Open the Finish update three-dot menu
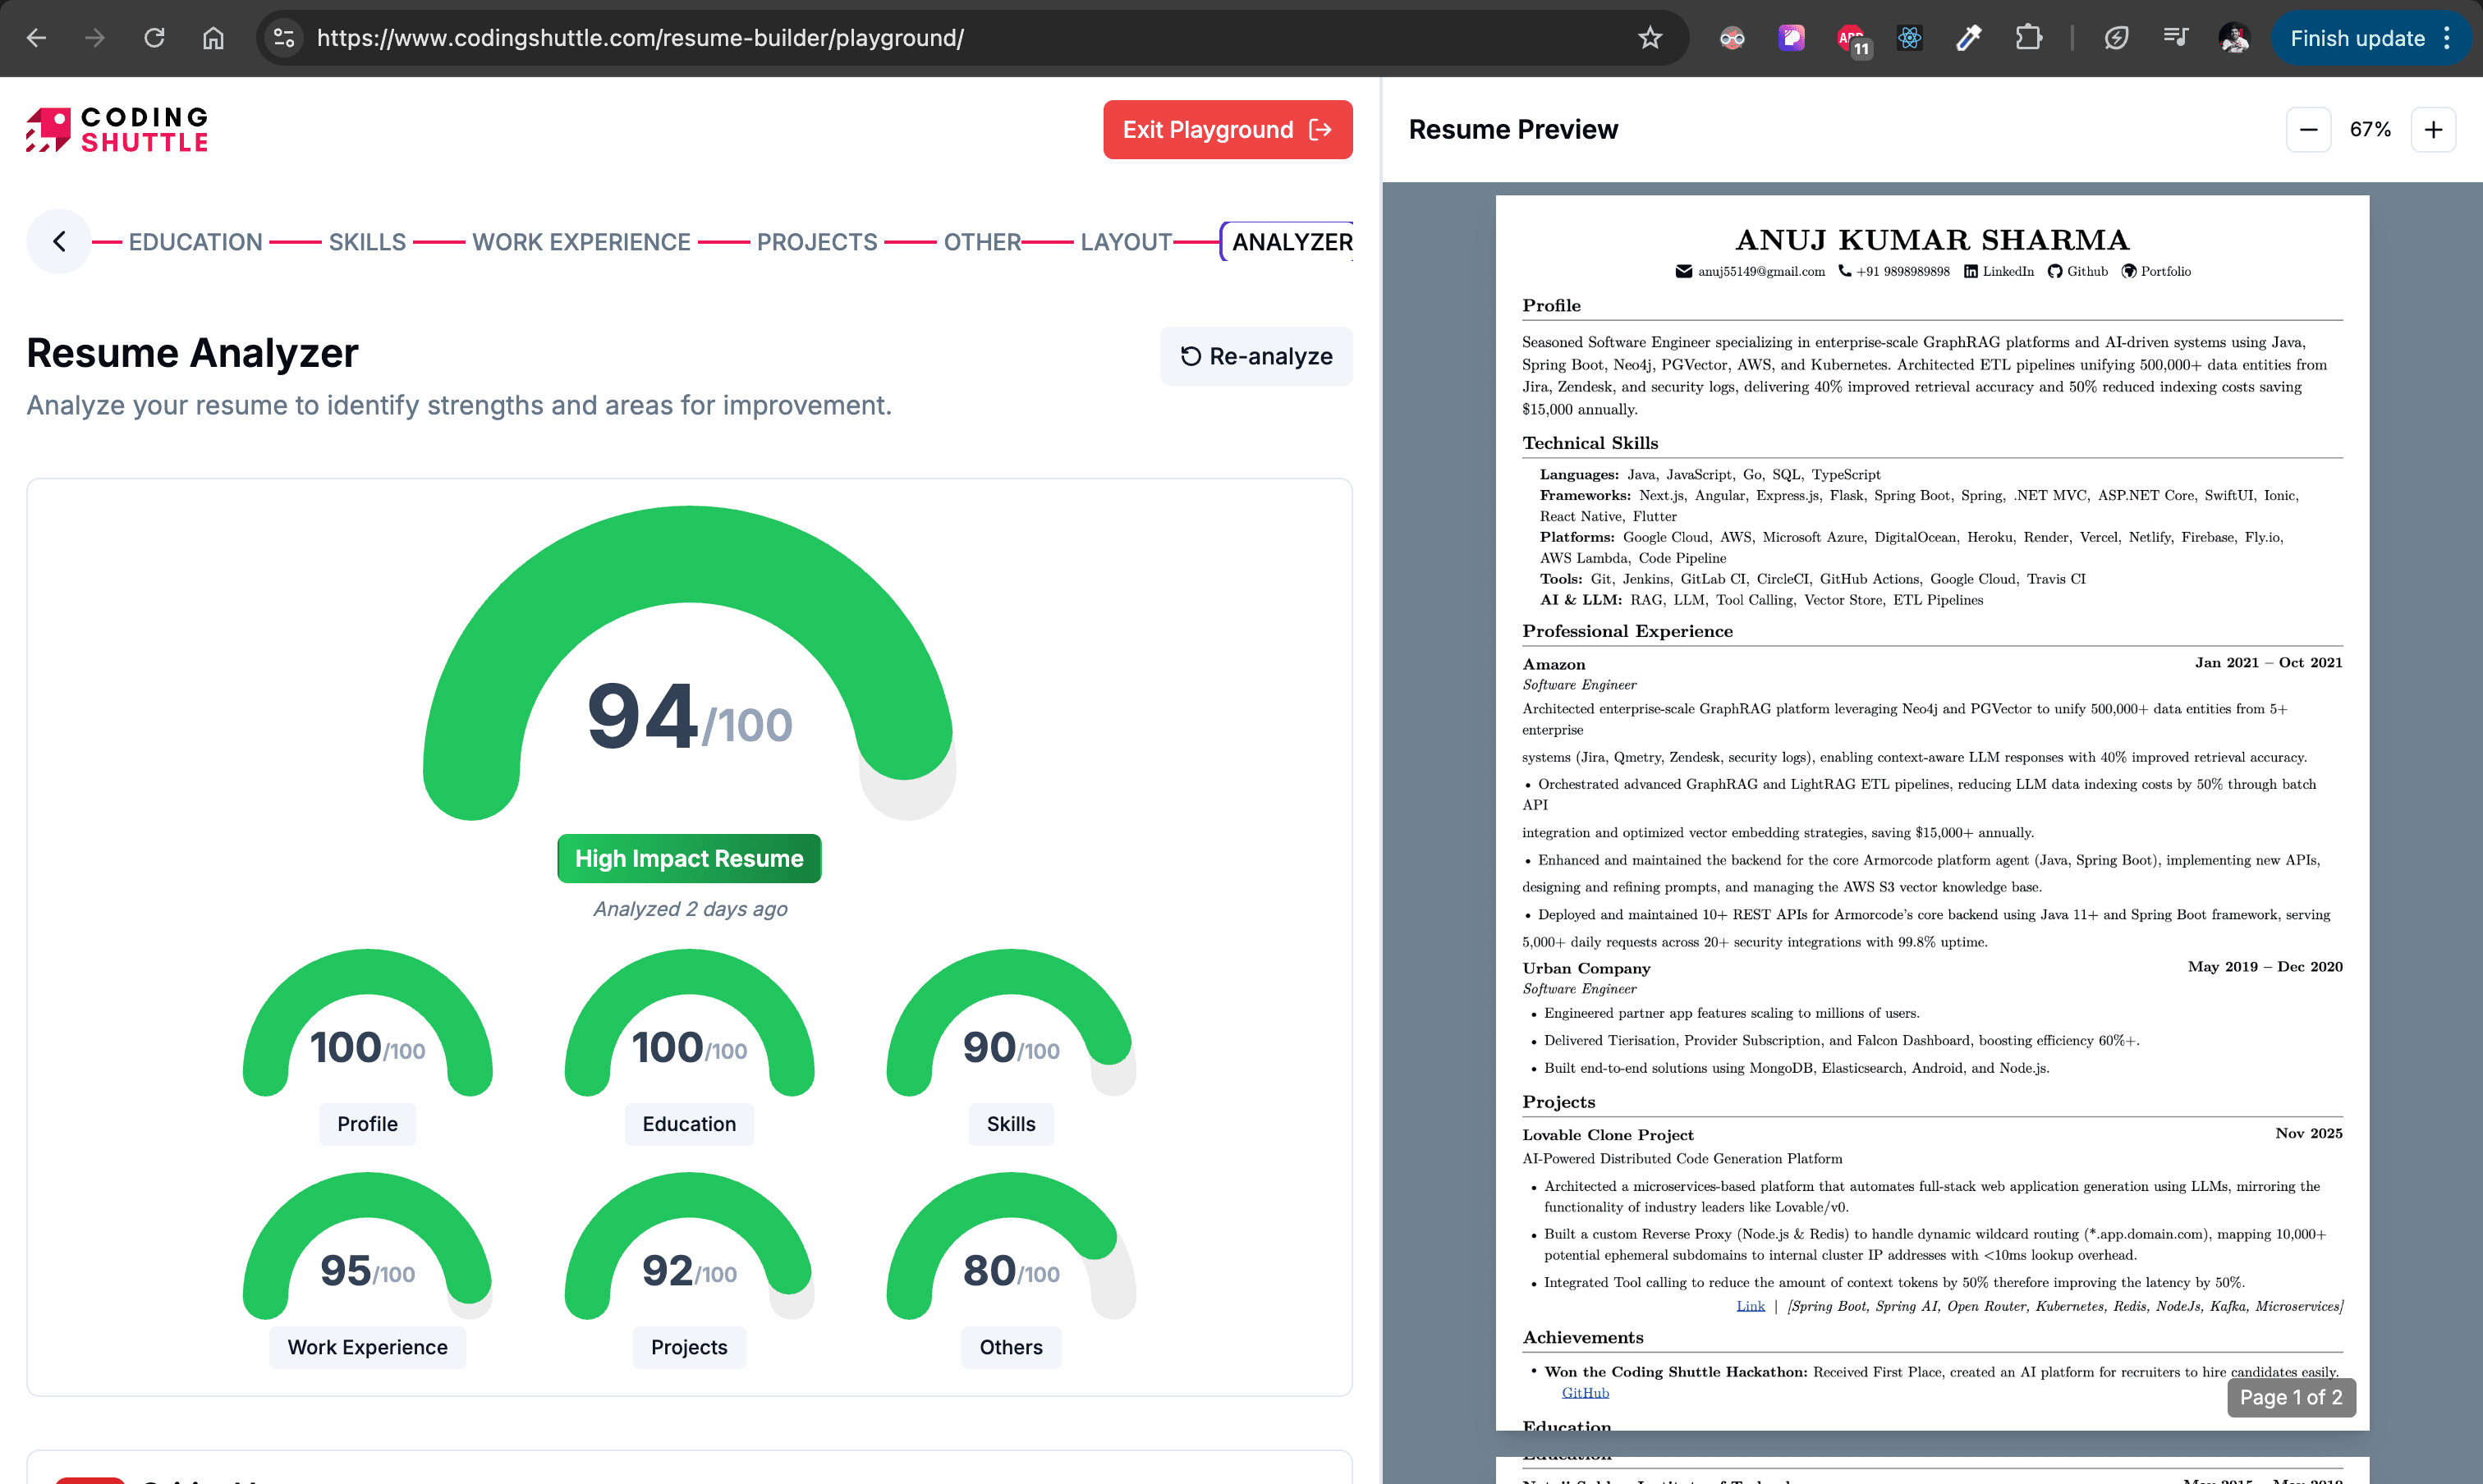Screen dimensions: 2483x1484 pos(2447,38)
